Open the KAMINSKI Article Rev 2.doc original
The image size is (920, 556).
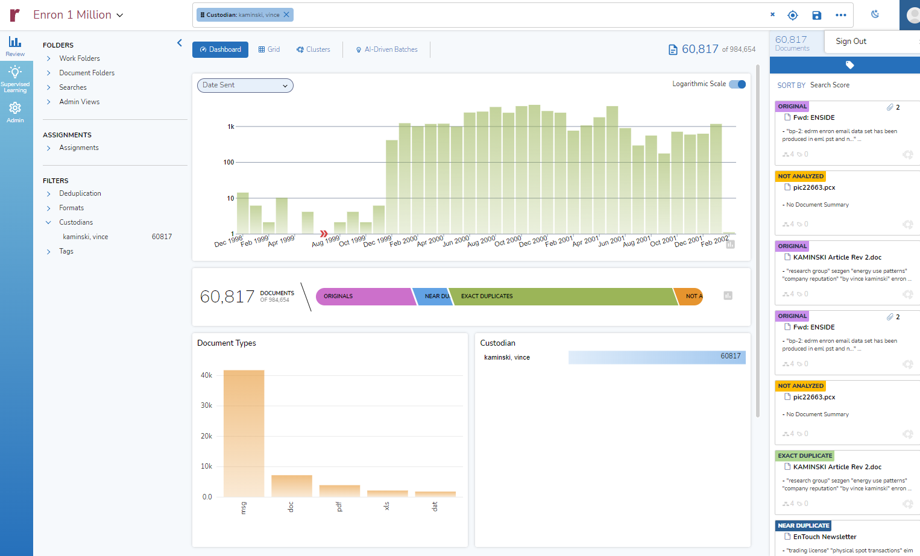837,257
